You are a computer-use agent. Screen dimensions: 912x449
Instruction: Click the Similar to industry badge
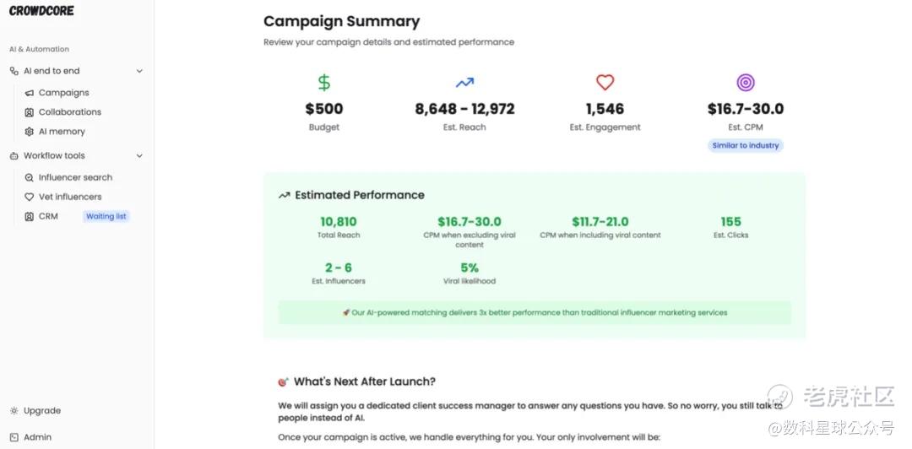(x=745, y=145)
